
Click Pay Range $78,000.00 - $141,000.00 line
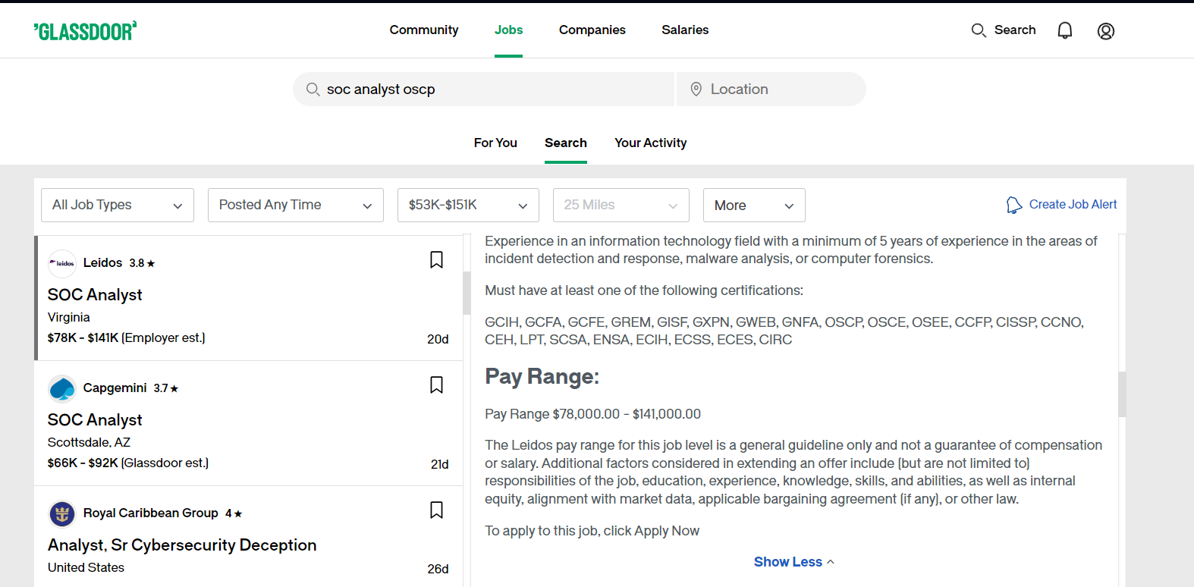click(593, 414)
